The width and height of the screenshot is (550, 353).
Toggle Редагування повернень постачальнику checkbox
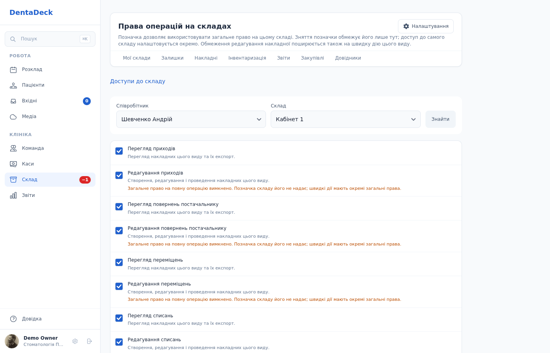coord(119,231)
